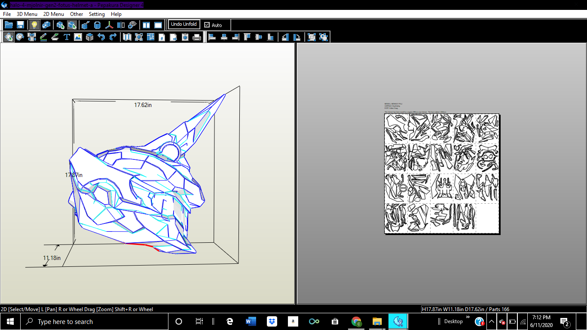The height and width of the screenshot is (330, 587).
Task: Open the Other menu
Action: (x=76, y=14)
